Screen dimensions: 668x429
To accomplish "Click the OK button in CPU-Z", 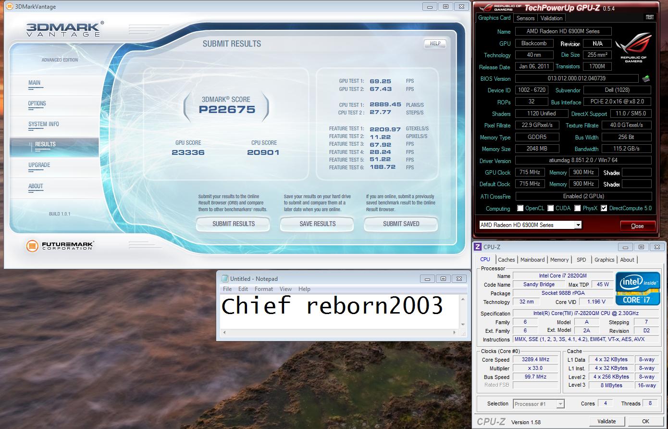I will click(x=645, y=421).
